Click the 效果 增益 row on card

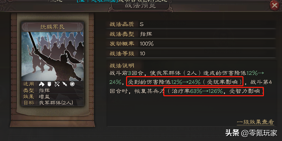(53, 97)
